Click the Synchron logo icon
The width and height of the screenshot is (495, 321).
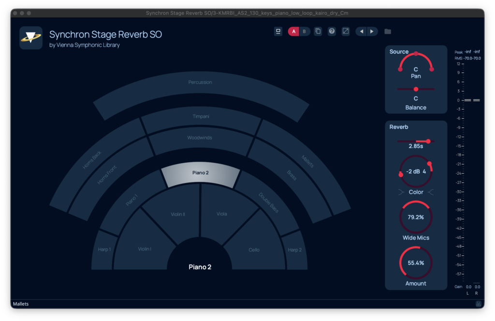31,38
